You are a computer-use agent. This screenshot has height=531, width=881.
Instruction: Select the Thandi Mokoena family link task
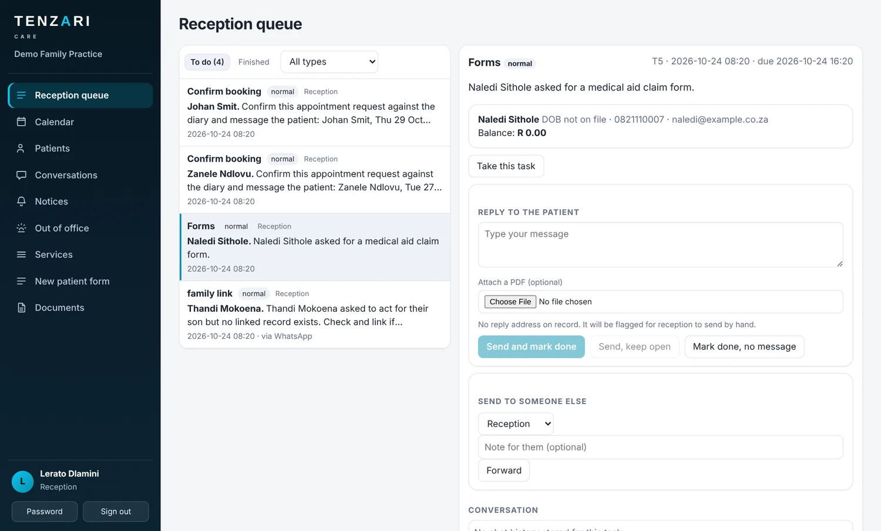(x=315, y=314)
